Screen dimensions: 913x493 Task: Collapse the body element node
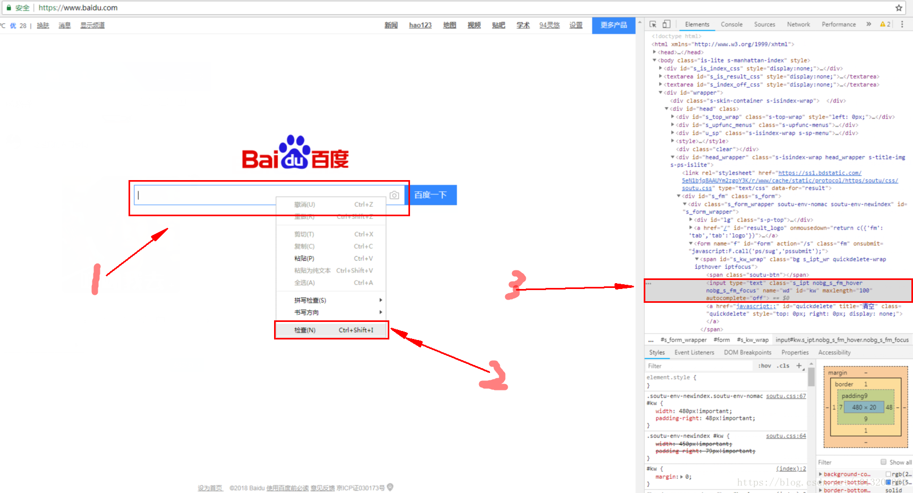[x=654, y=61]
